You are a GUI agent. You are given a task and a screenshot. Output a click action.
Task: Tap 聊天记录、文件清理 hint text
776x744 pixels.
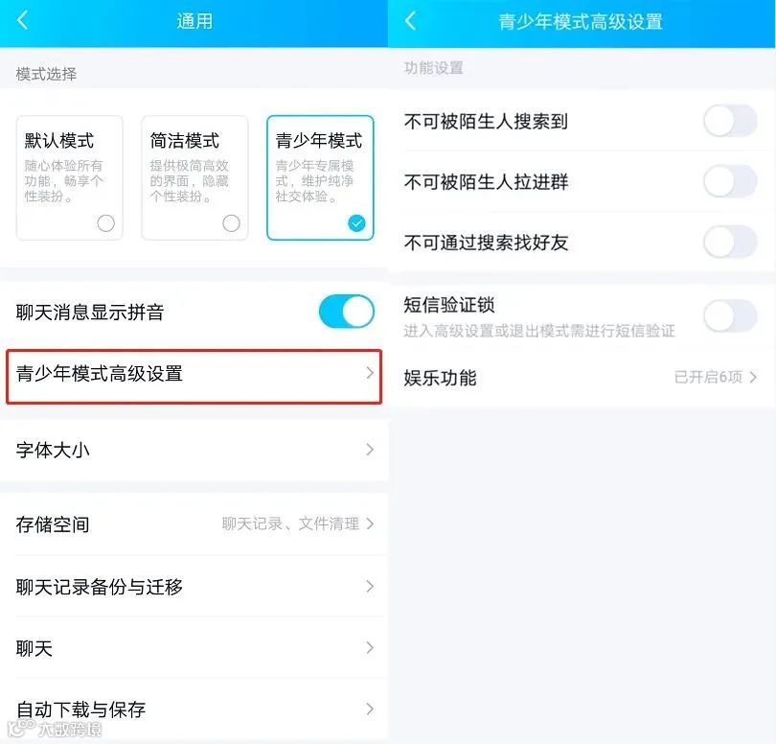[290, 523]
